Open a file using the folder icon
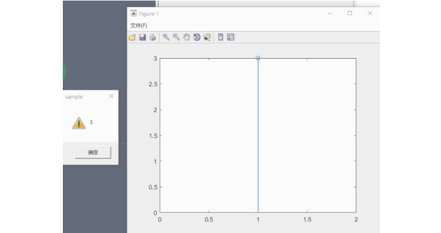Screen dimensions: 441x233 pos(132,37)
